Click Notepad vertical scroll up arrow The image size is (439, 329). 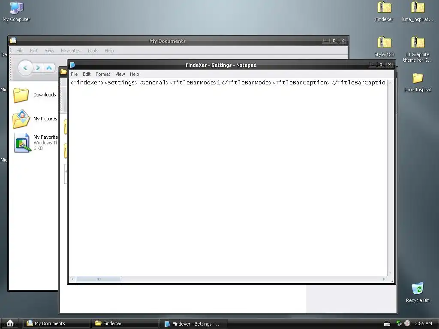tap(390, 83)
